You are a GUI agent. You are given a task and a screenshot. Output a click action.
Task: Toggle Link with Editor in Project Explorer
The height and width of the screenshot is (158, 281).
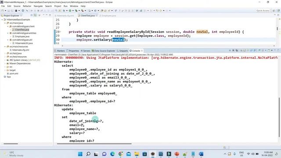35,15
